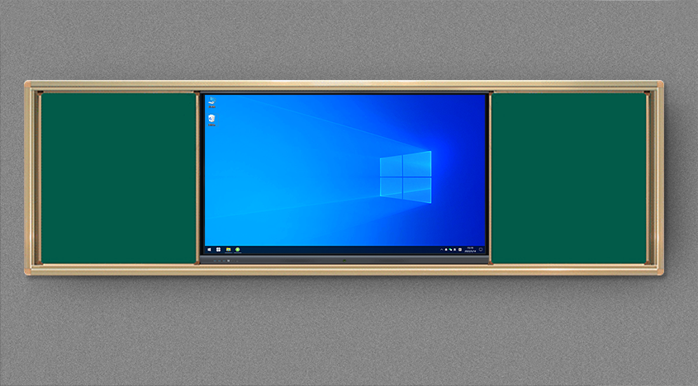Open the Windows Start menu button
This screenshot has height=386, width=698.
coord(210,250)
